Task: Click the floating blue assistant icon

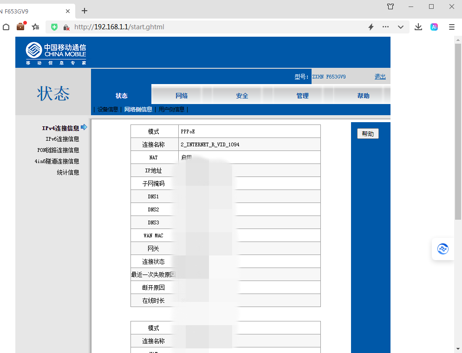Action: pyautogui.click(x=443, y=249)
